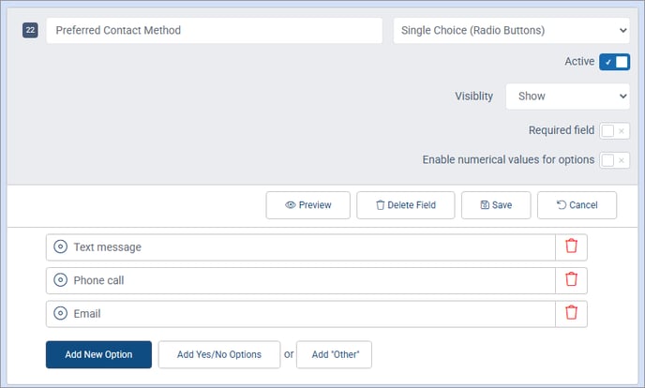Delete the Text message option via trash icon
645x388 pixels.
(x=571, y=247)
